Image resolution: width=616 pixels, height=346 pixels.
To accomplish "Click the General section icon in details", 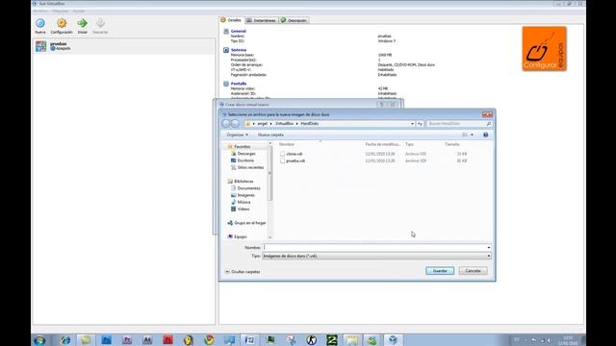I will [226, 31].
